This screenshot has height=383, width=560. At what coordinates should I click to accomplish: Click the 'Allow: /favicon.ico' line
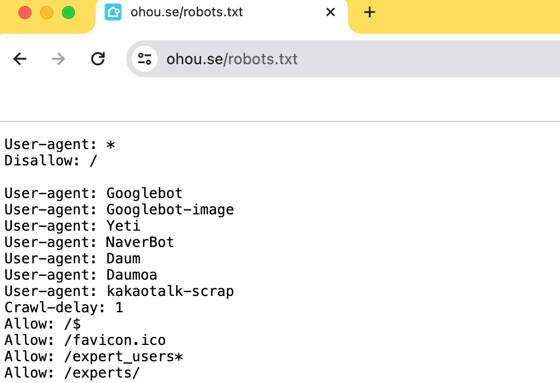(85, 340)
